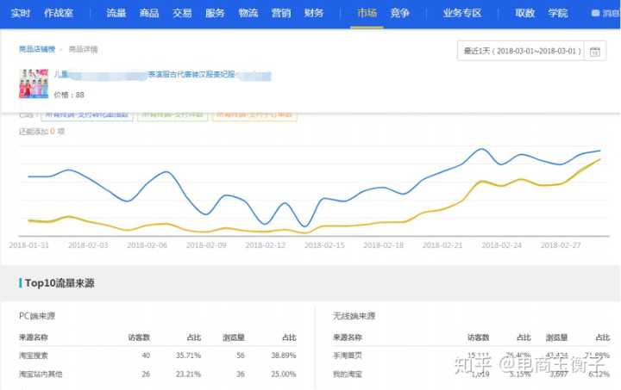Go to the 流量 tab

pos(116,14)
